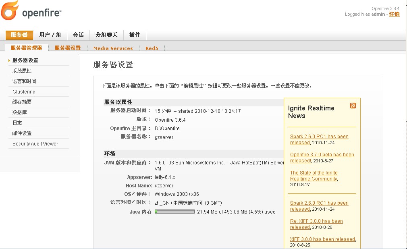Open the Red5 sub-tab
This screenshot has height=249, width=407.
(152, 48)
